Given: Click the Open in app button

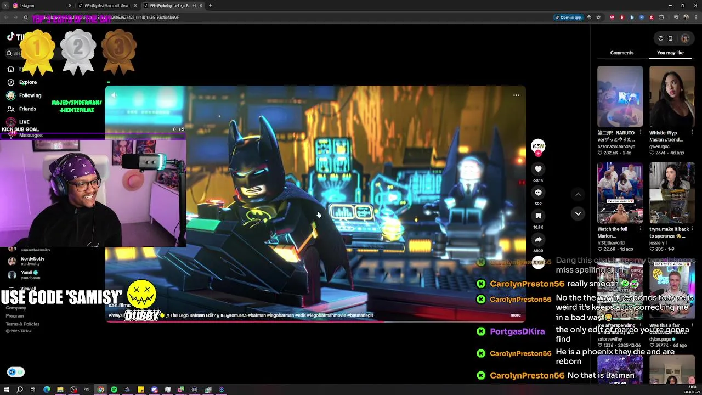Looking at the screenshot, I should pos(568,17).
